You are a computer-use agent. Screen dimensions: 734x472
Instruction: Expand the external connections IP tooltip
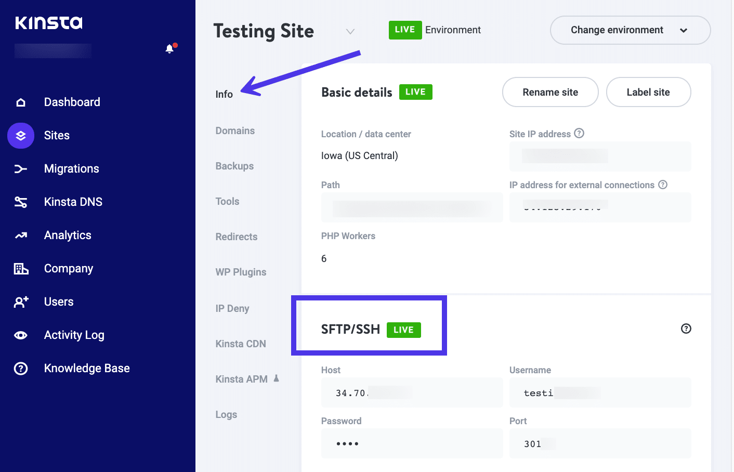pos(663,185)
